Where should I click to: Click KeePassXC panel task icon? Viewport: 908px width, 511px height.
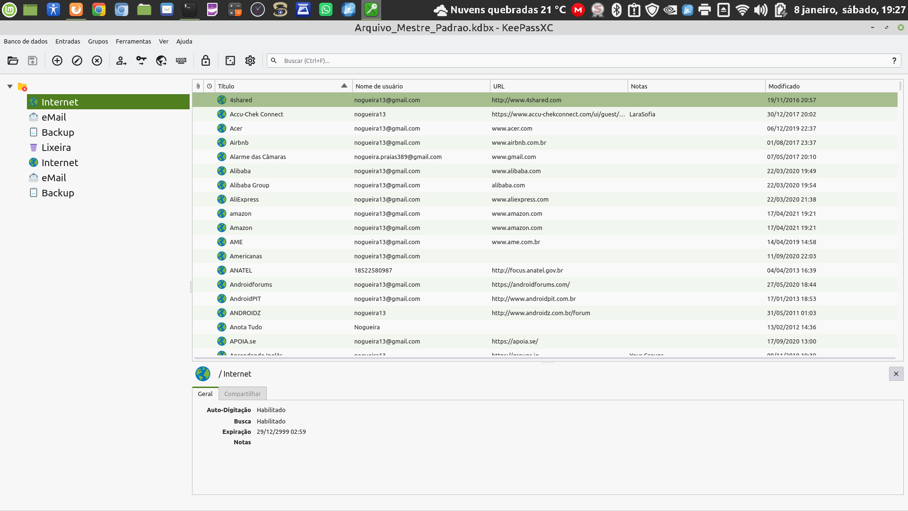pyautogui.click(x=371, y=9)
